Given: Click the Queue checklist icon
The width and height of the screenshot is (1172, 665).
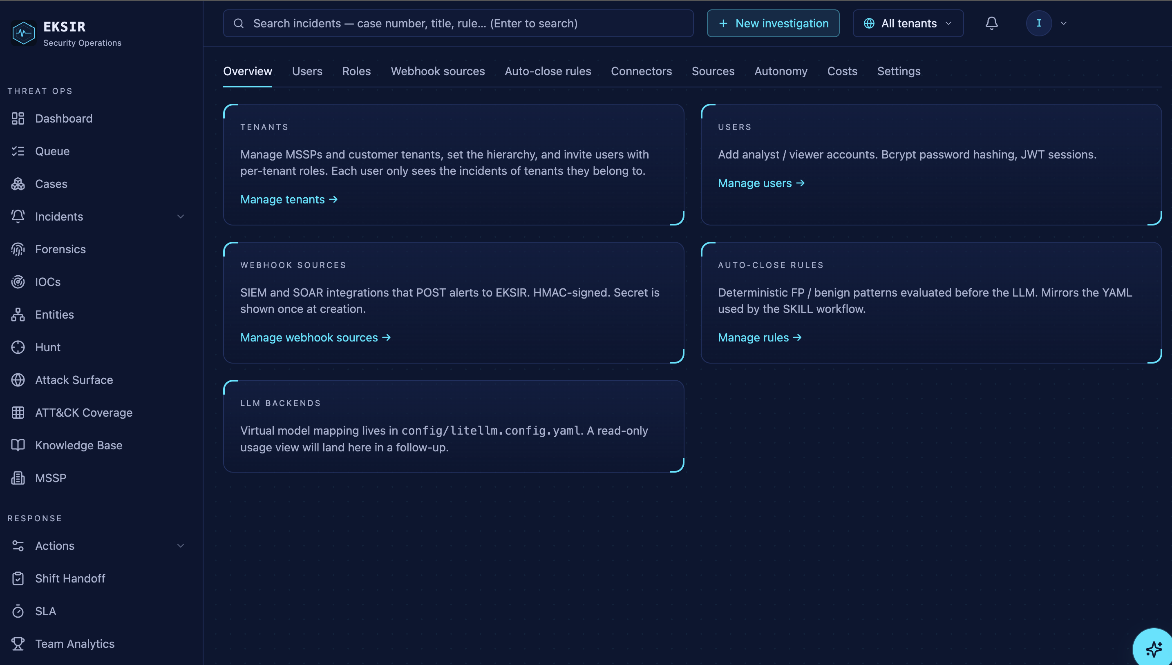Looking at the screenshot, I should 18,151.
